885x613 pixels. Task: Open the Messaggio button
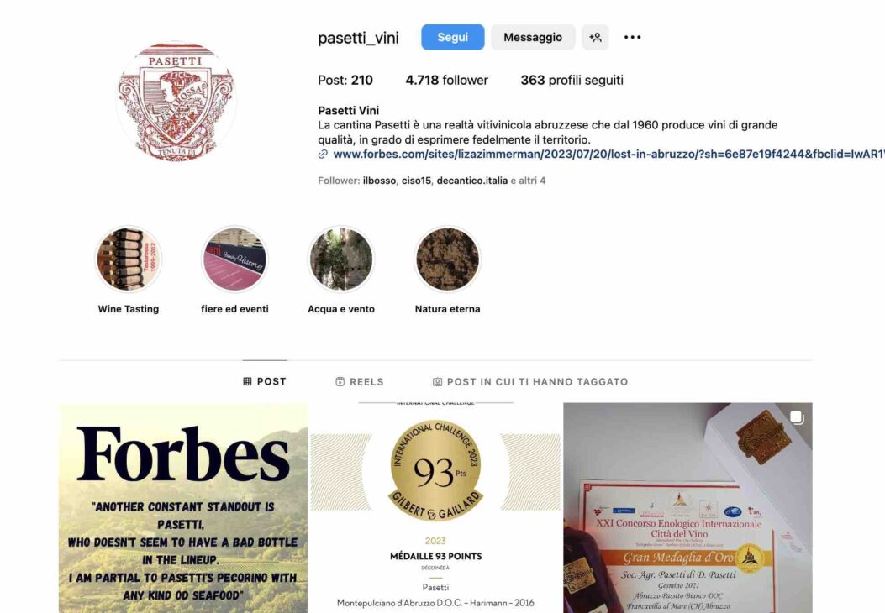click(x=533, y=37)
